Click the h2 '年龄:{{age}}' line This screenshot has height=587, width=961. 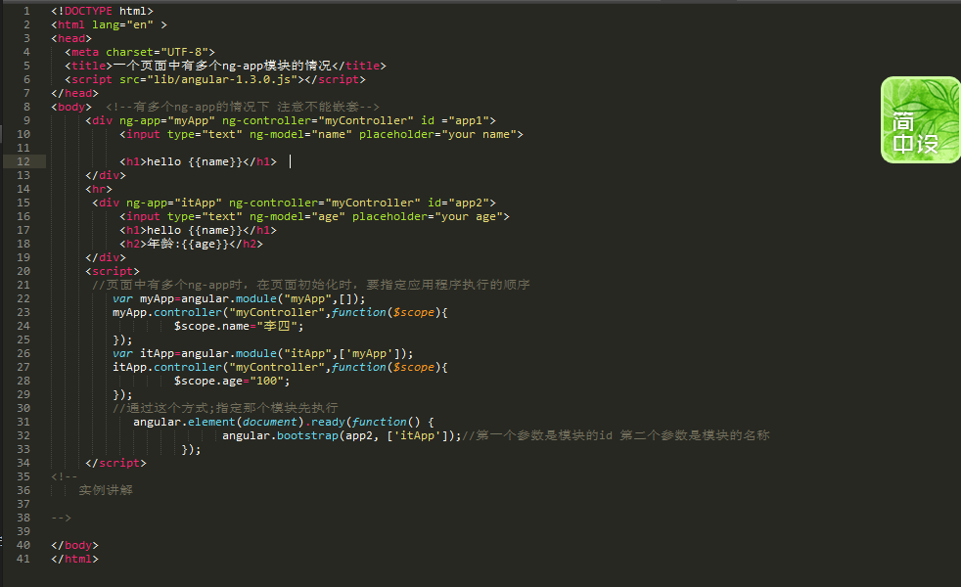pyautogui.click(x=191, y=244)
